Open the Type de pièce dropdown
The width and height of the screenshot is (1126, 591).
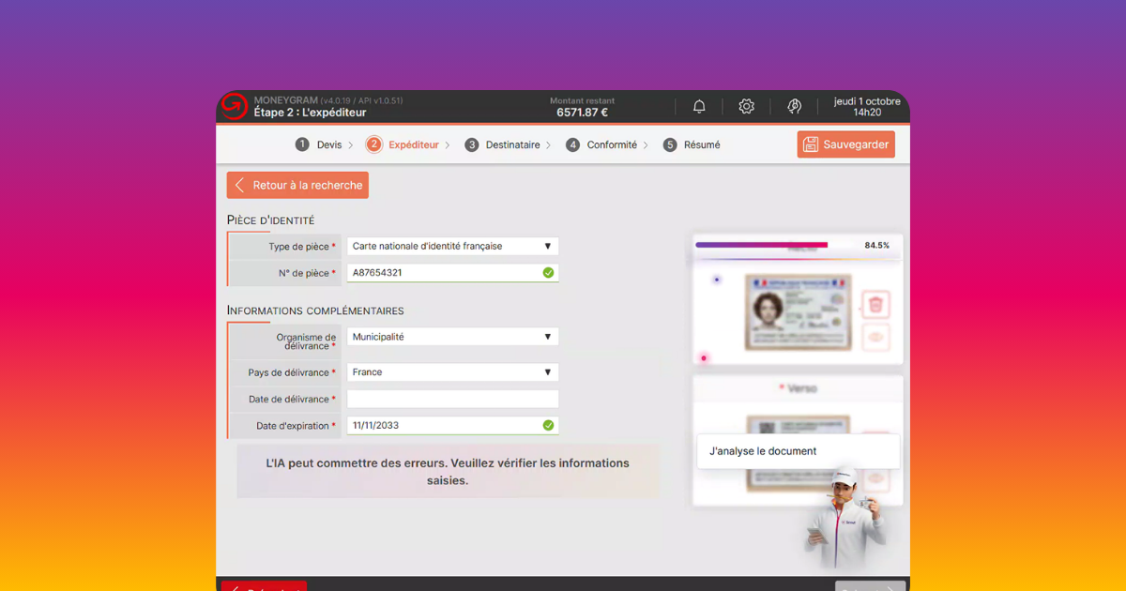pyautogui.click(x=453, y=246)
